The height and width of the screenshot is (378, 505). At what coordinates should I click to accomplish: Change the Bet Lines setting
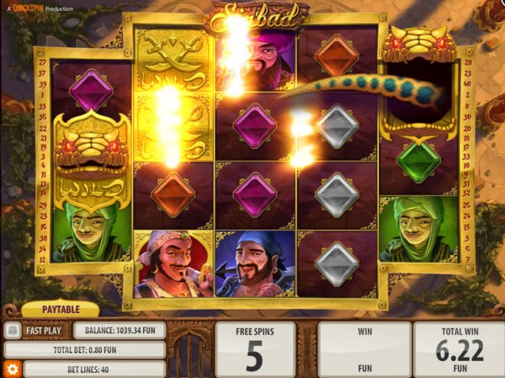pyautogui.click(x=94, y=369)
